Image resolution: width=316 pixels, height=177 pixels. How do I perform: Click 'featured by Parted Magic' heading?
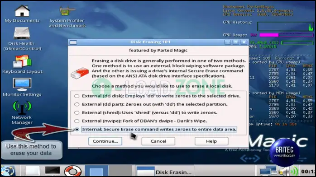(x=158, y=51)
